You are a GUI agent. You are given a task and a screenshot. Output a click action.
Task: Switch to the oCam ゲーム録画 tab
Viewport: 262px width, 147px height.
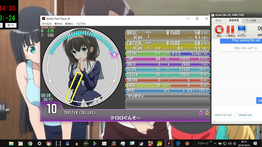pos(251,20)
